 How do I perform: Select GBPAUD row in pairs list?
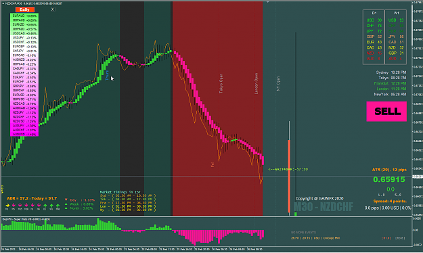coord(24,20)
